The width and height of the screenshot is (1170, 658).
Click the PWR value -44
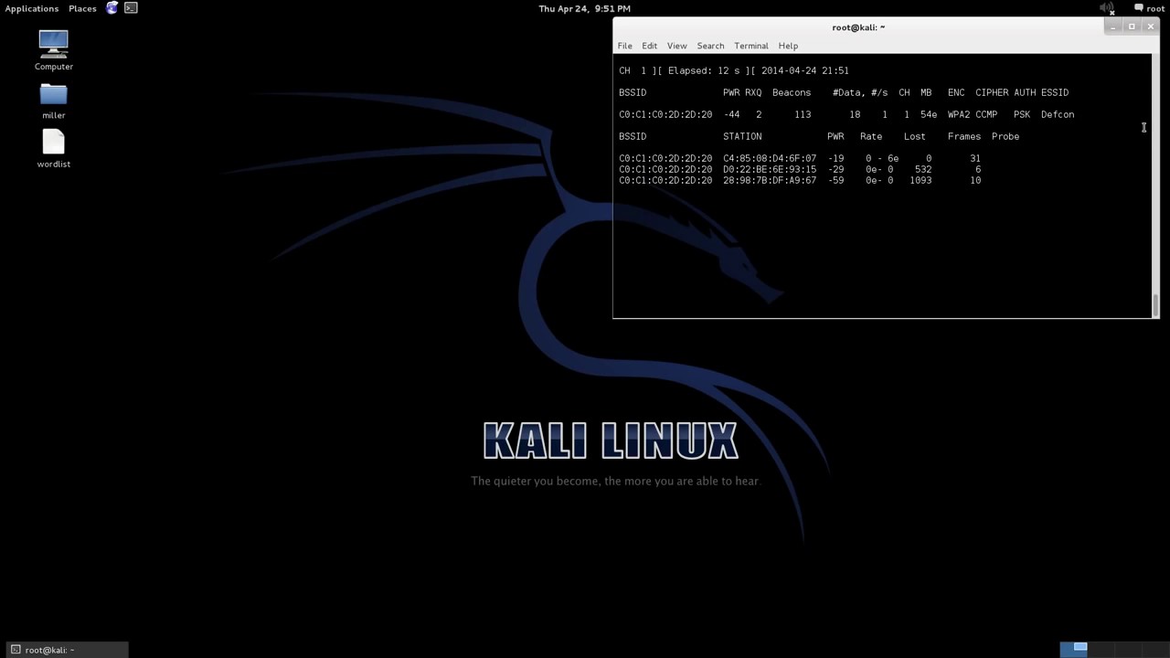click(x=731, y=114)
